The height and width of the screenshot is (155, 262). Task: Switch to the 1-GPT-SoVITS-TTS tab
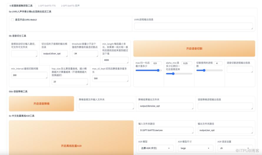(47, 6)
